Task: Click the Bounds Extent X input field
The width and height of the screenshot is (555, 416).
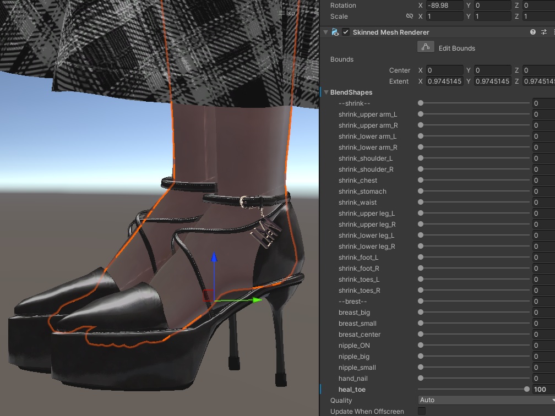Action: pos(444,81)
